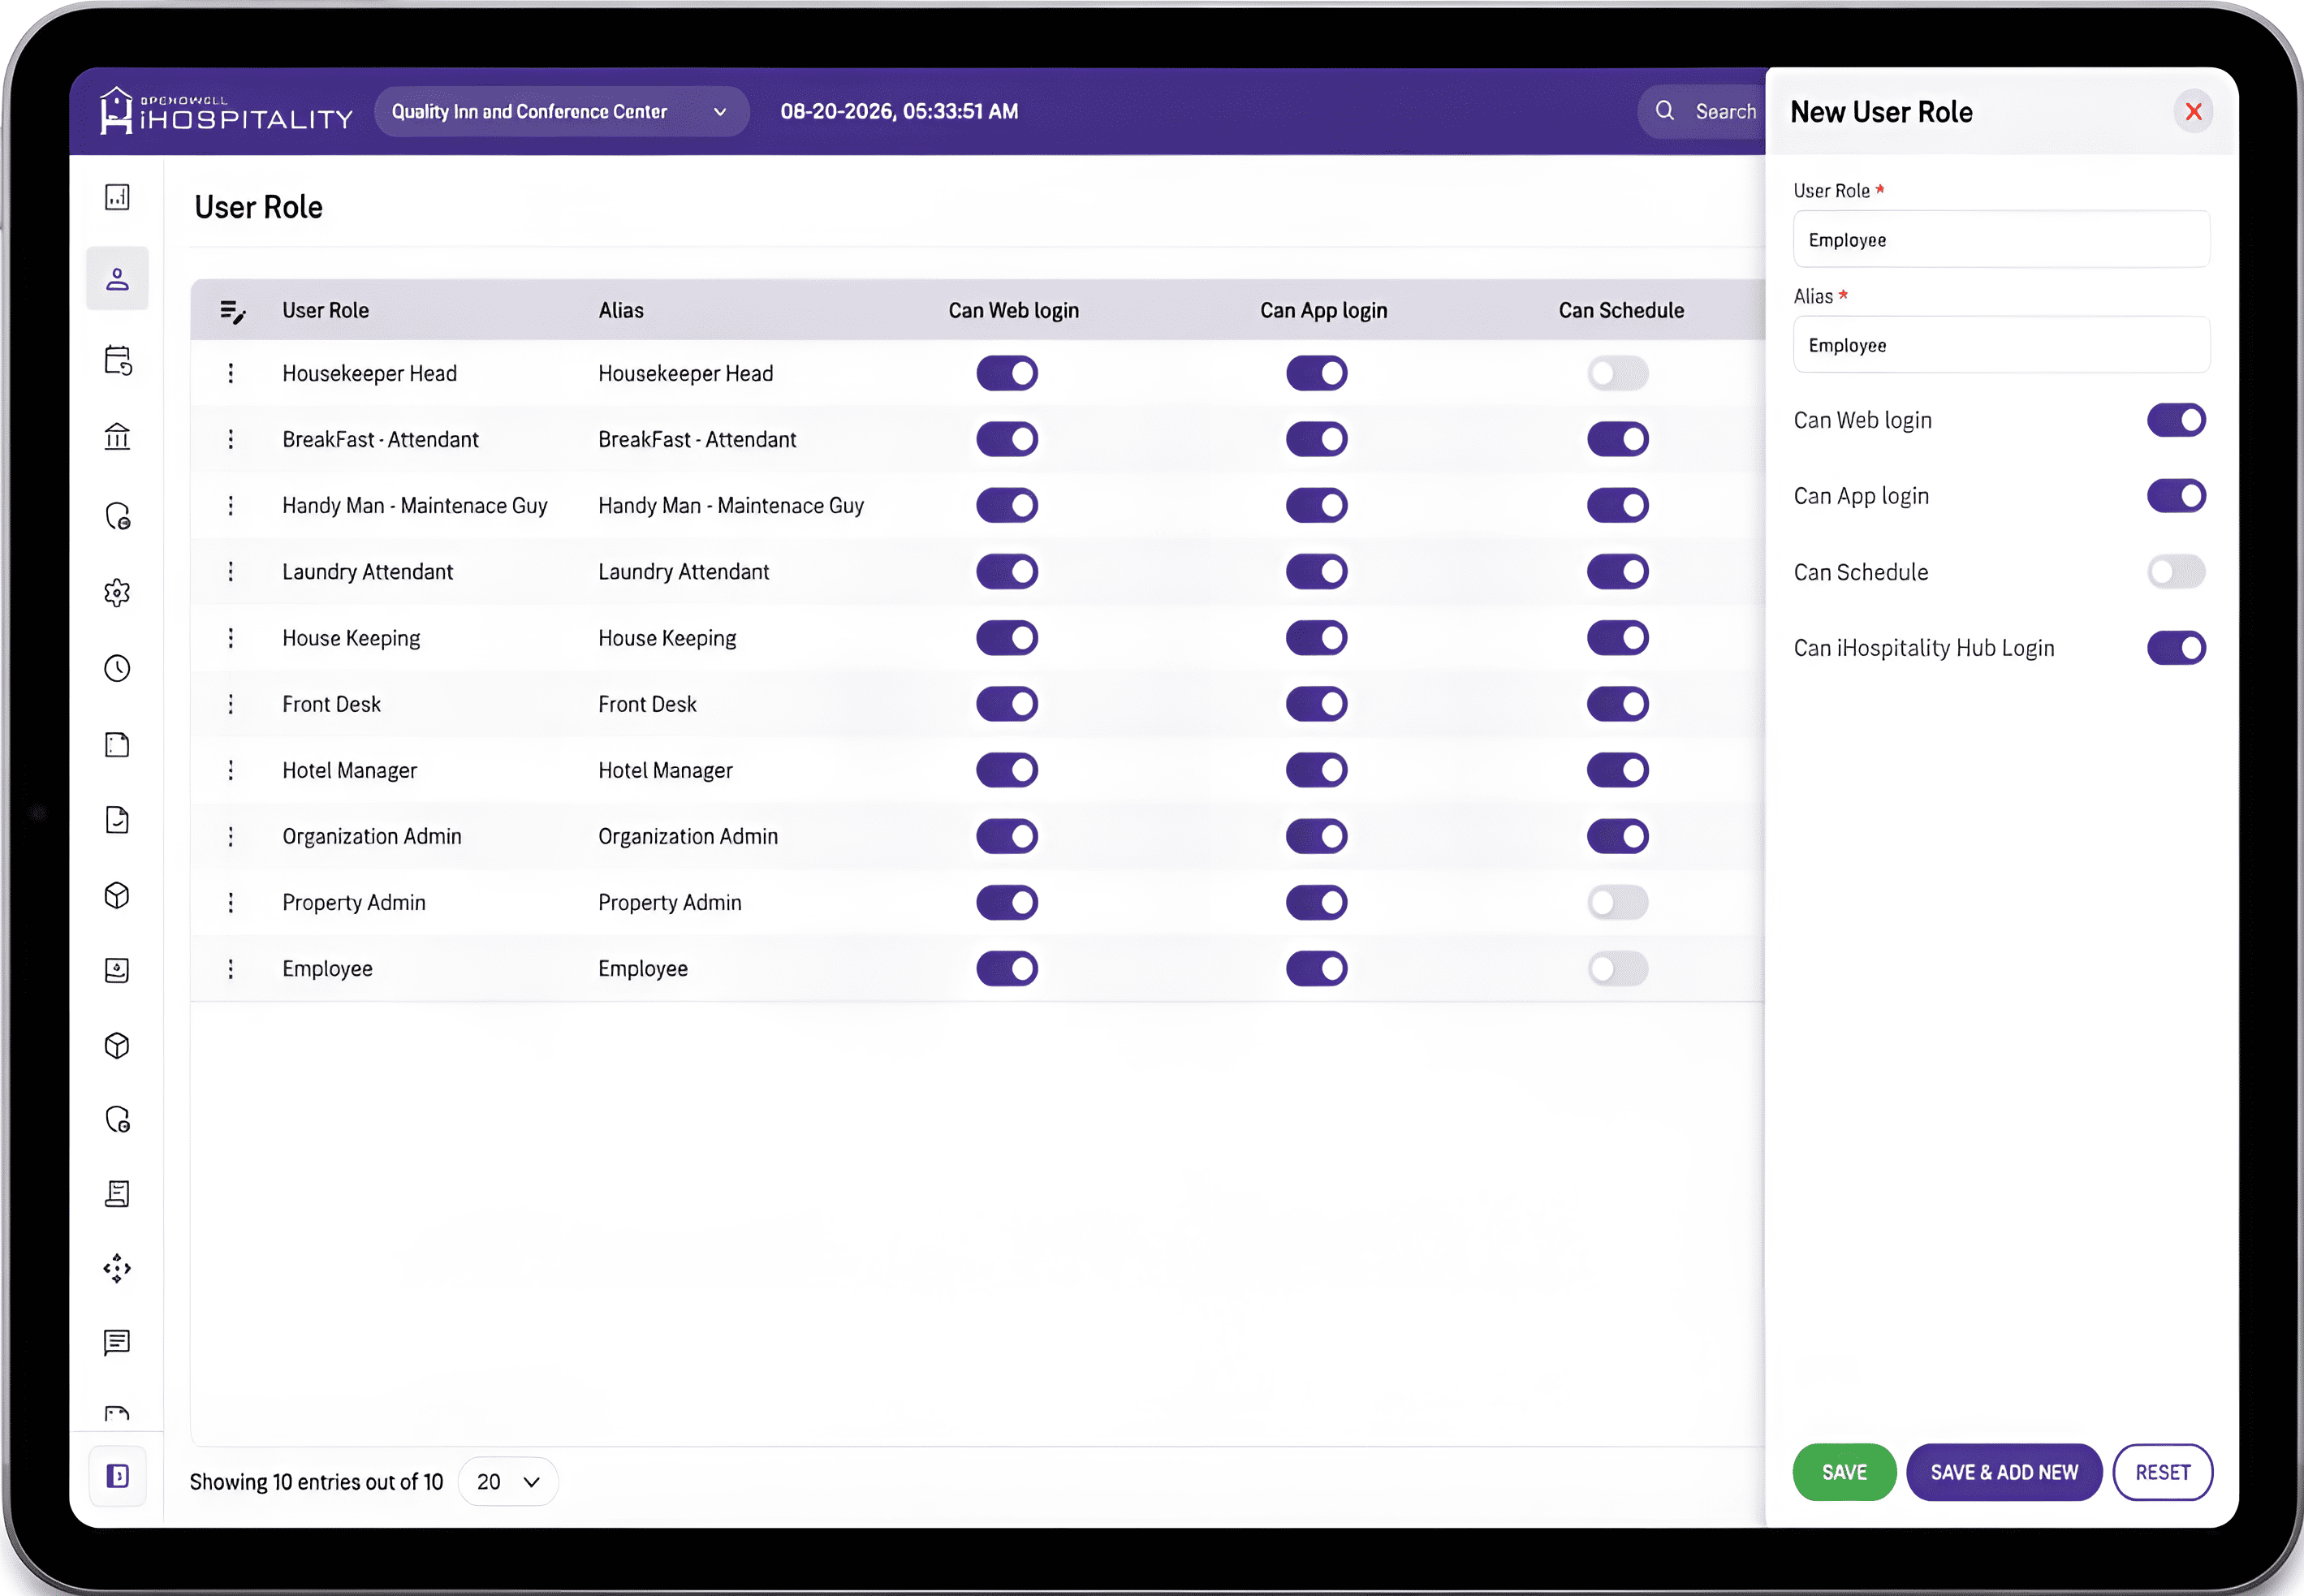The height and width of the screenshot is (1596, 2304).
Task: Open the clock sidebar icon
Action: (x=117, y=668)
